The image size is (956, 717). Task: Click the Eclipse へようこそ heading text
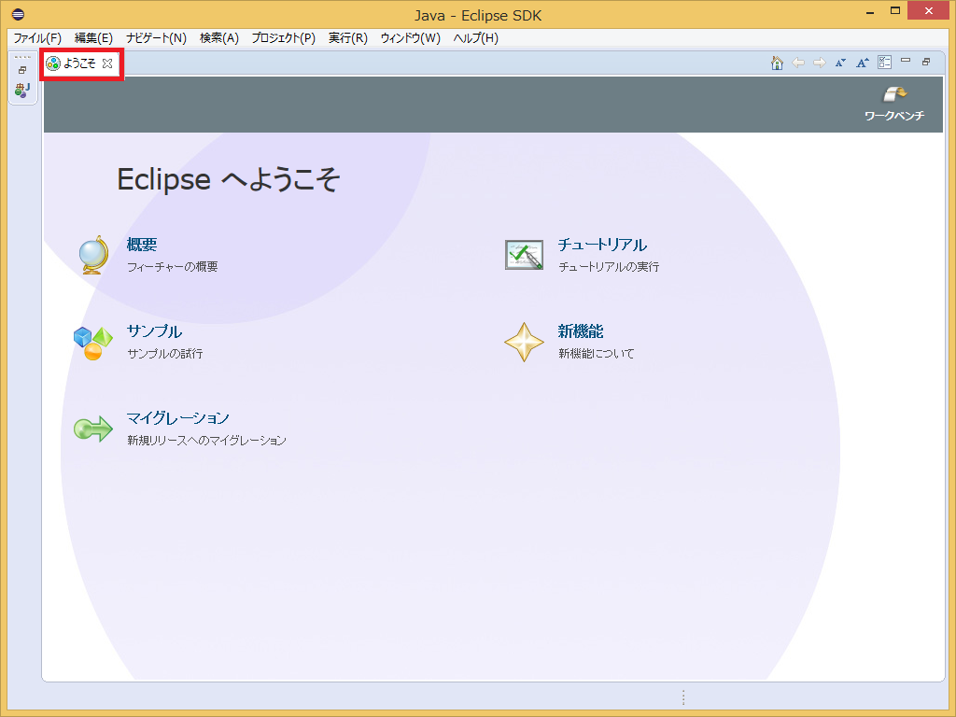point(229,179)
